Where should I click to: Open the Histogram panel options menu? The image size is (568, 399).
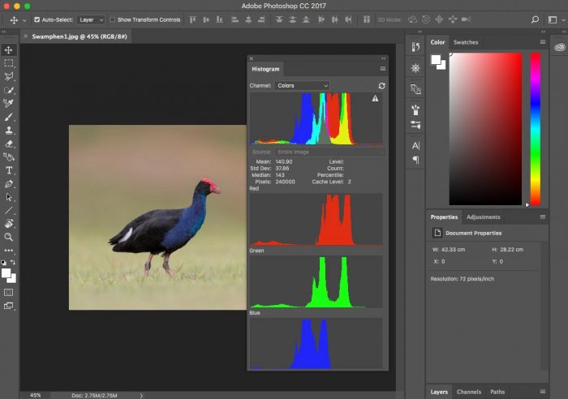click(x=382, y=69)
